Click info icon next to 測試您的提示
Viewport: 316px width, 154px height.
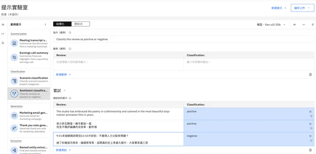pos(70,98)
